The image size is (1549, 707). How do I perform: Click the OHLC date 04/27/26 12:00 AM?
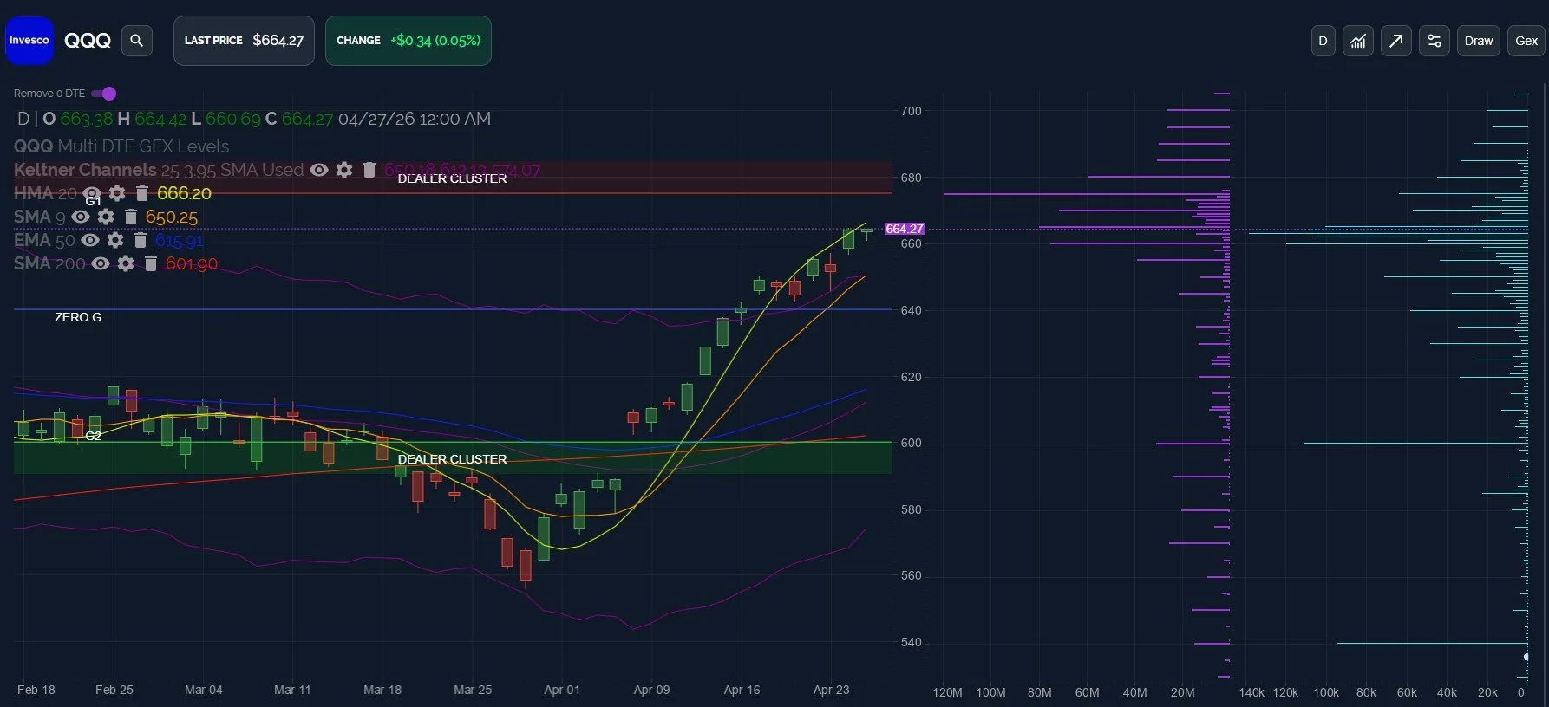[415, 119]
